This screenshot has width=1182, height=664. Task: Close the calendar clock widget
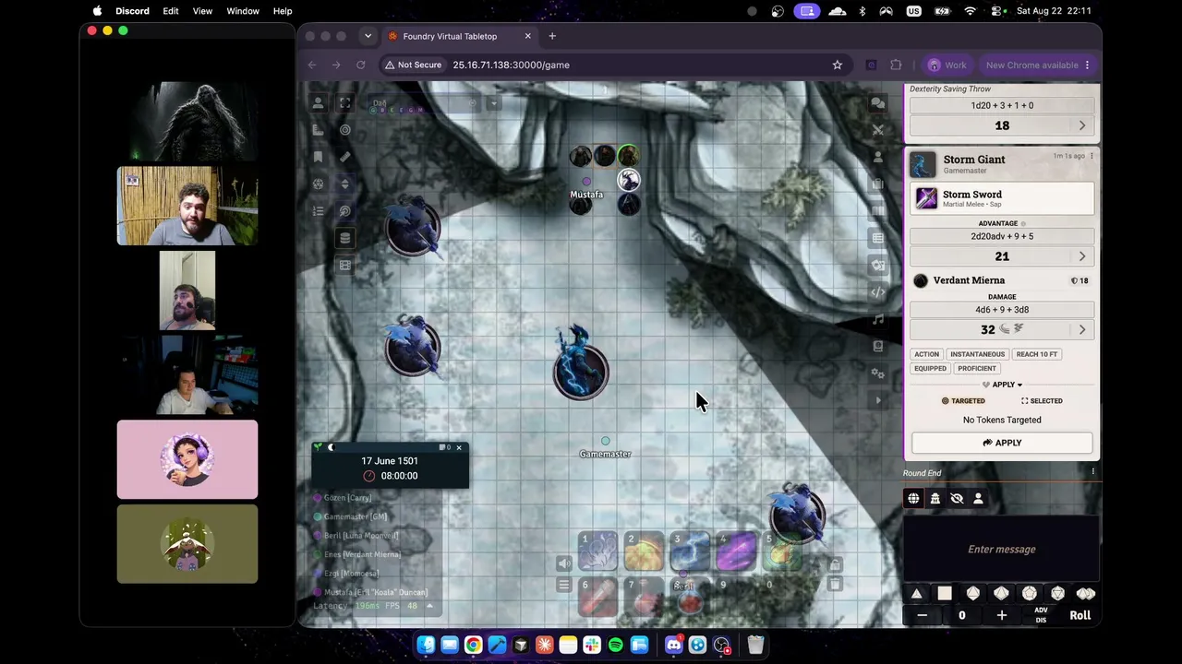[459, 448]
